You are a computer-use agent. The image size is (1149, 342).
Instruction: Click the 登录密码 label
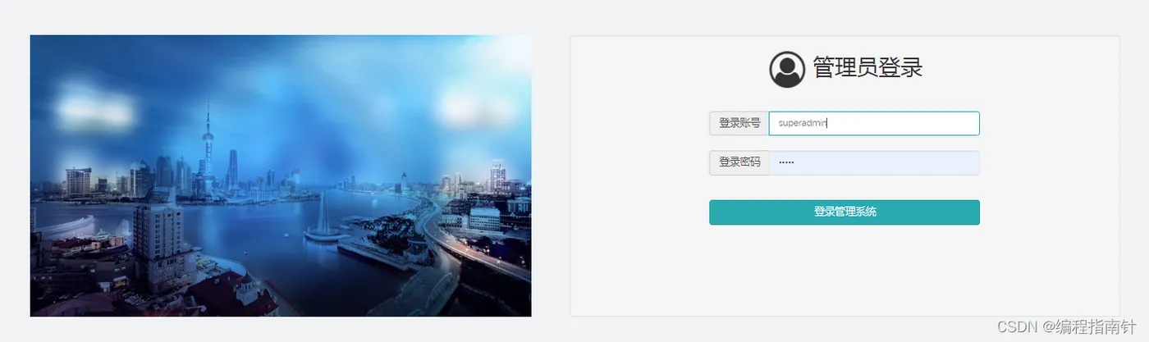click(739, 162)
